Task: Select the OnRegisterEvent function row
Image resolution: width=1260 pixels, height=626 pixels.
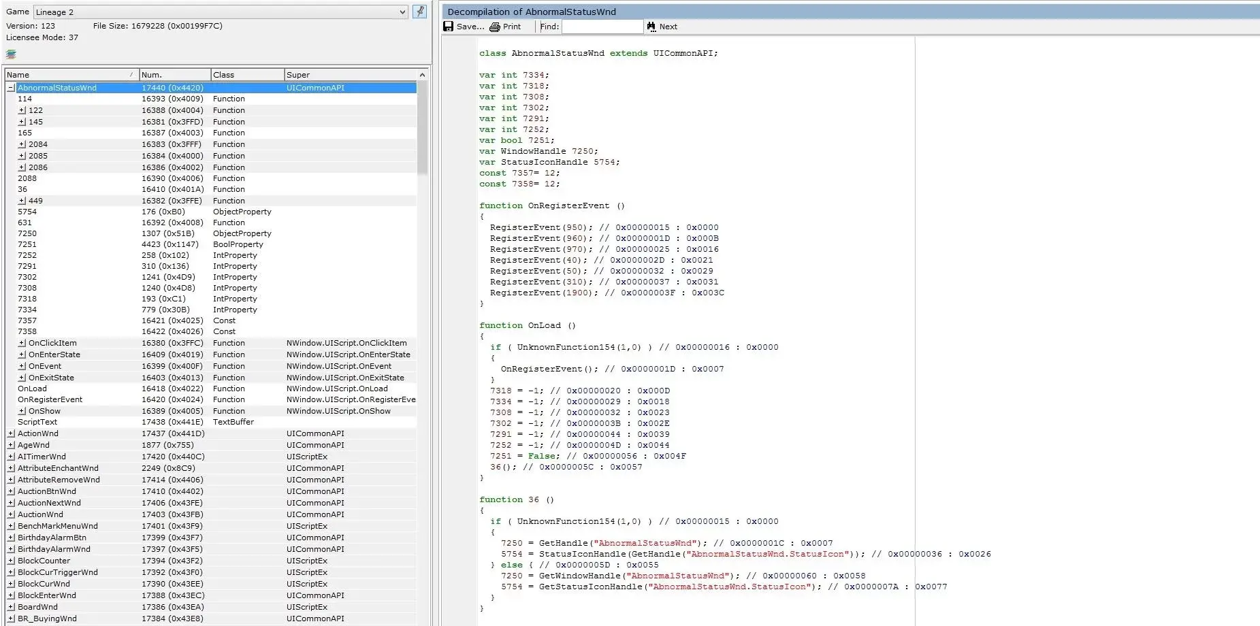Action: click(211, 399)
